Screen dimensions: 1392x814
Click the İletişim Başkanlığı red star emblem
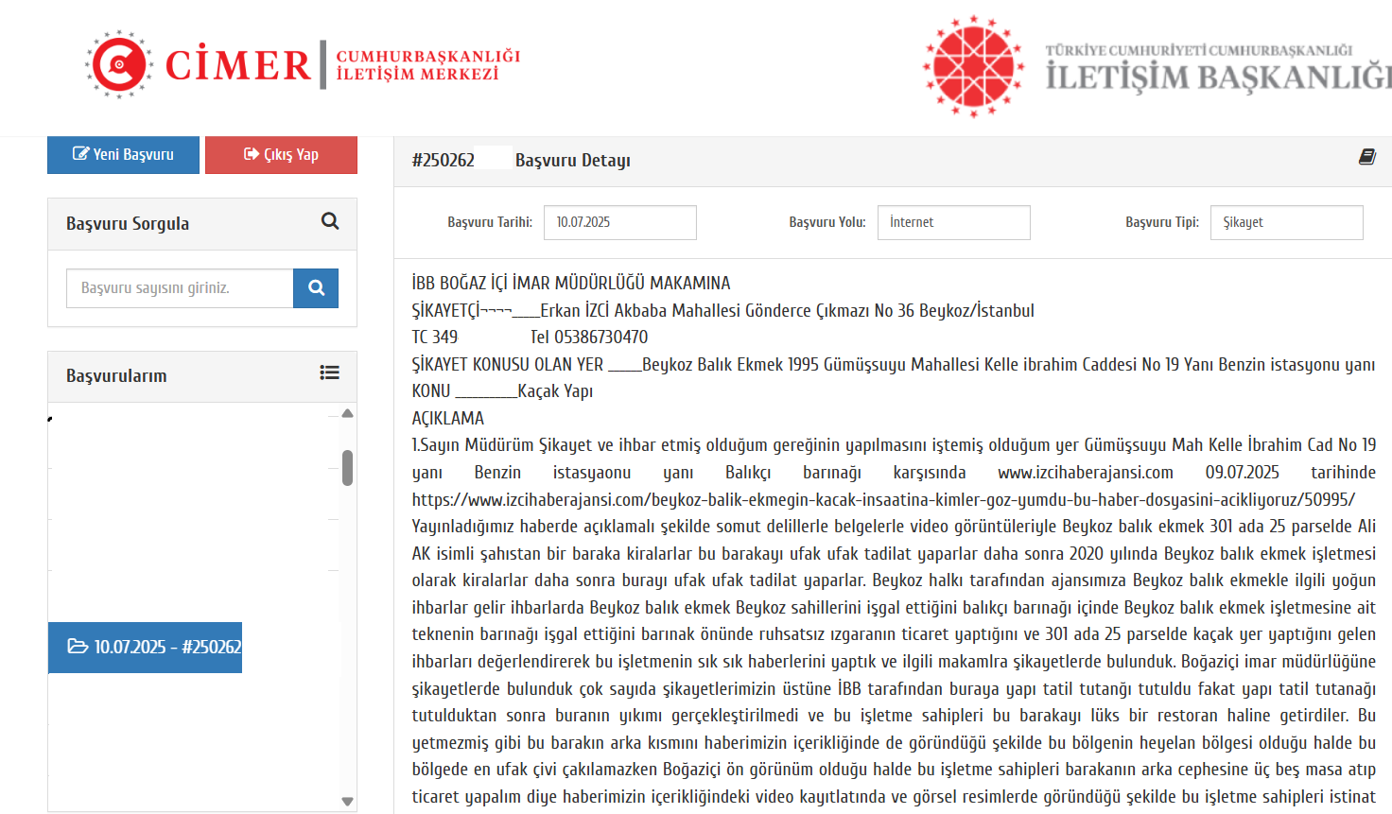973,66
